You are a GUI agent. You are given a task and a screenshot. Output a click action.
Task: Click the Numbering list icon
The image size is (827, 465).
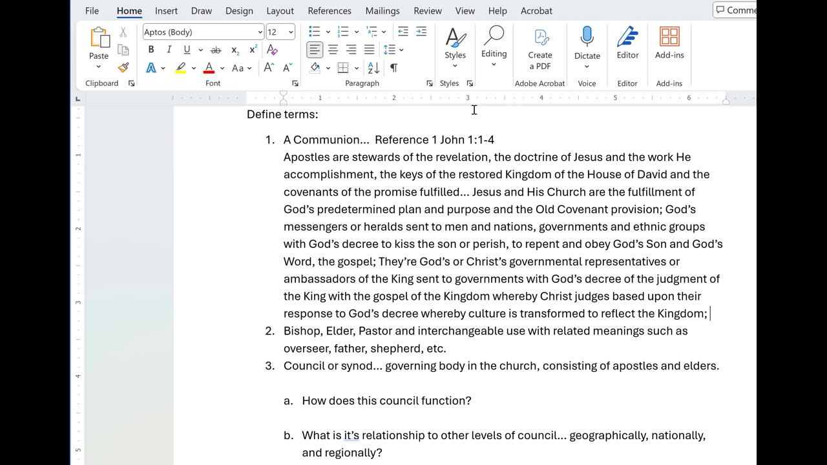[x=342, y=32]
